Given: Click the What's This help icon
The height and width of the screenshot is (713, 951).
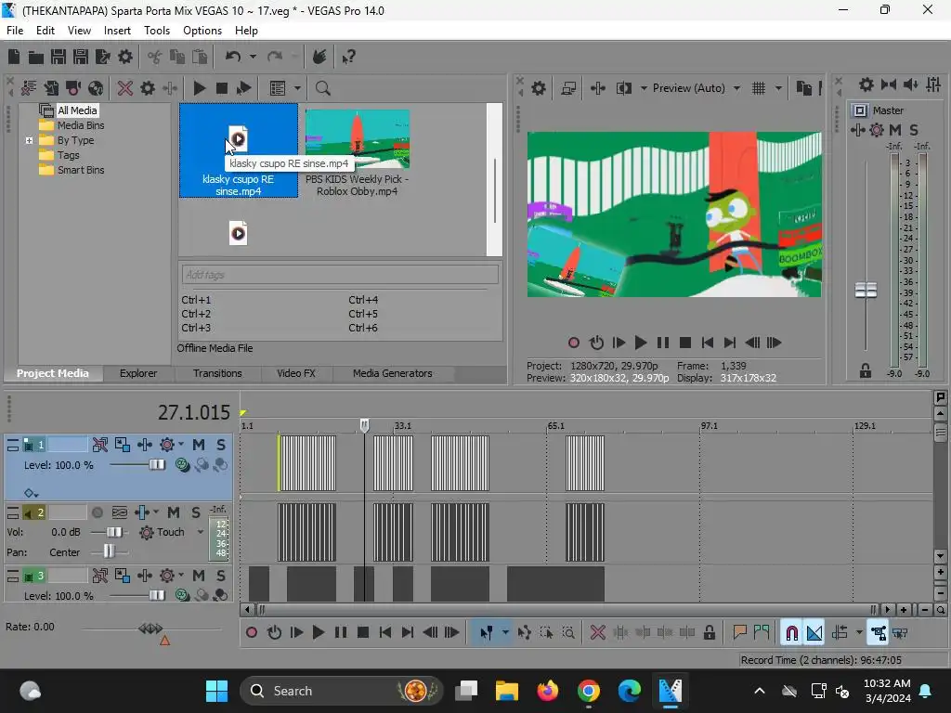Looking at the screenshot, I should coord(348,57).
